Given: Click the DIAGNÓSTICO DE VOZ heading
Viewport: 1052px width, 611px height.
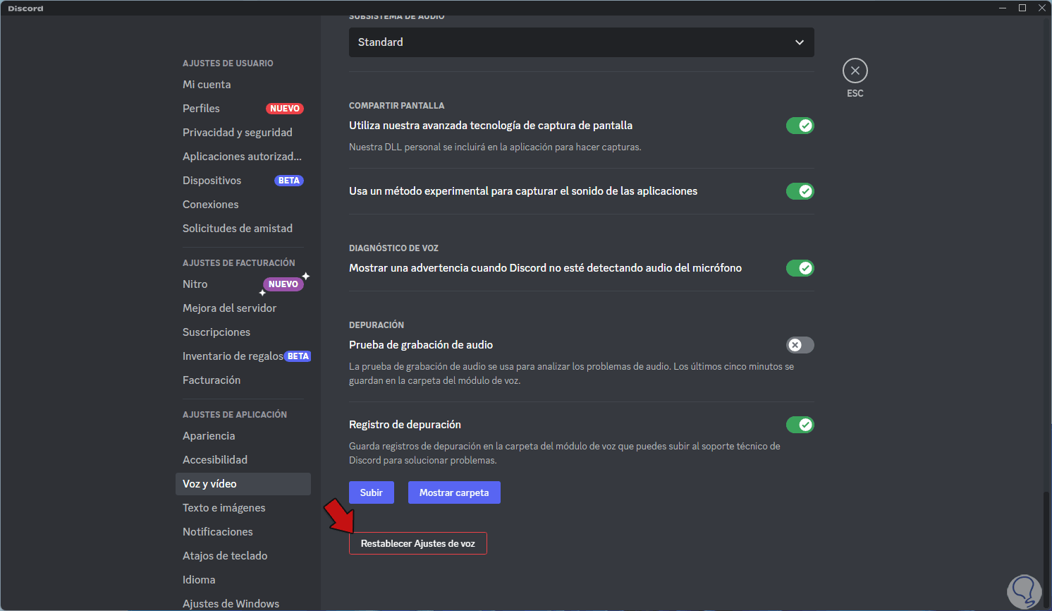Looking at the screenshot, I should [394, 248].
